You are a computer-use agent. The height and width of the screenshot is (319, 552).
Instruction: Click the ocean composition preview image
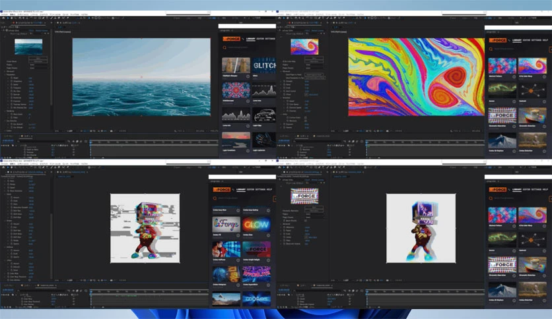141,77
